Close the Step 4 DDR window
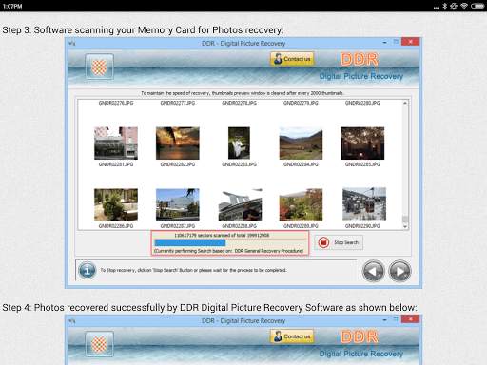487x365 pixels. 410,319
